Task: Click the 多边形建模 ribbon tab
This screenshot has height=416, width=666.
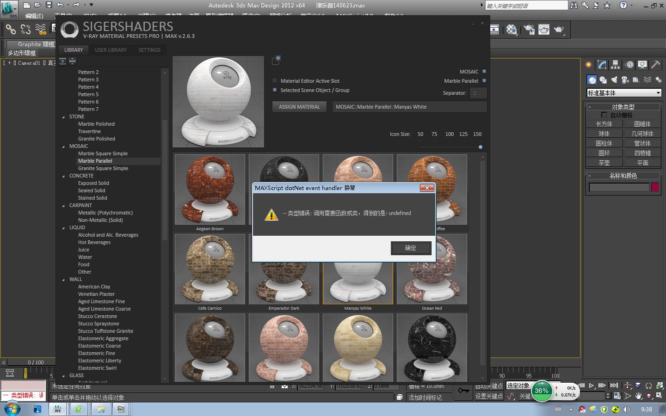Action: pos(22,53)
